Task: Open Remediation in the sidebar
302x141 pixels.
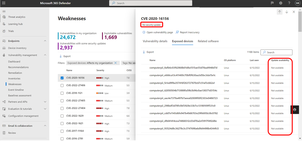Action: pyautogui.click(x=15, y=73)
